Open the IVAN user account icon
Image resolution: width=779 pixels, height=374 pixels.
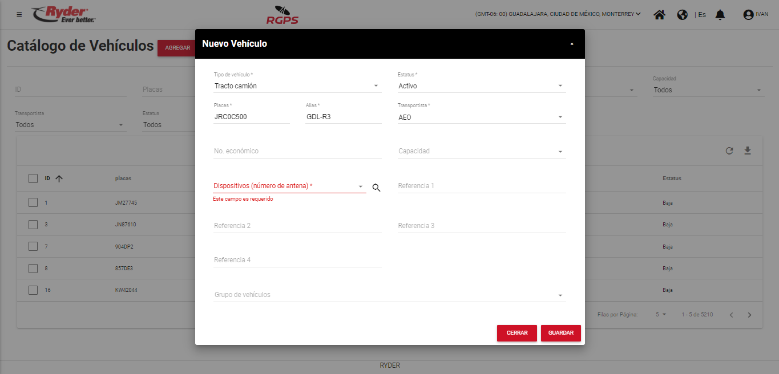tap(748, 15)
